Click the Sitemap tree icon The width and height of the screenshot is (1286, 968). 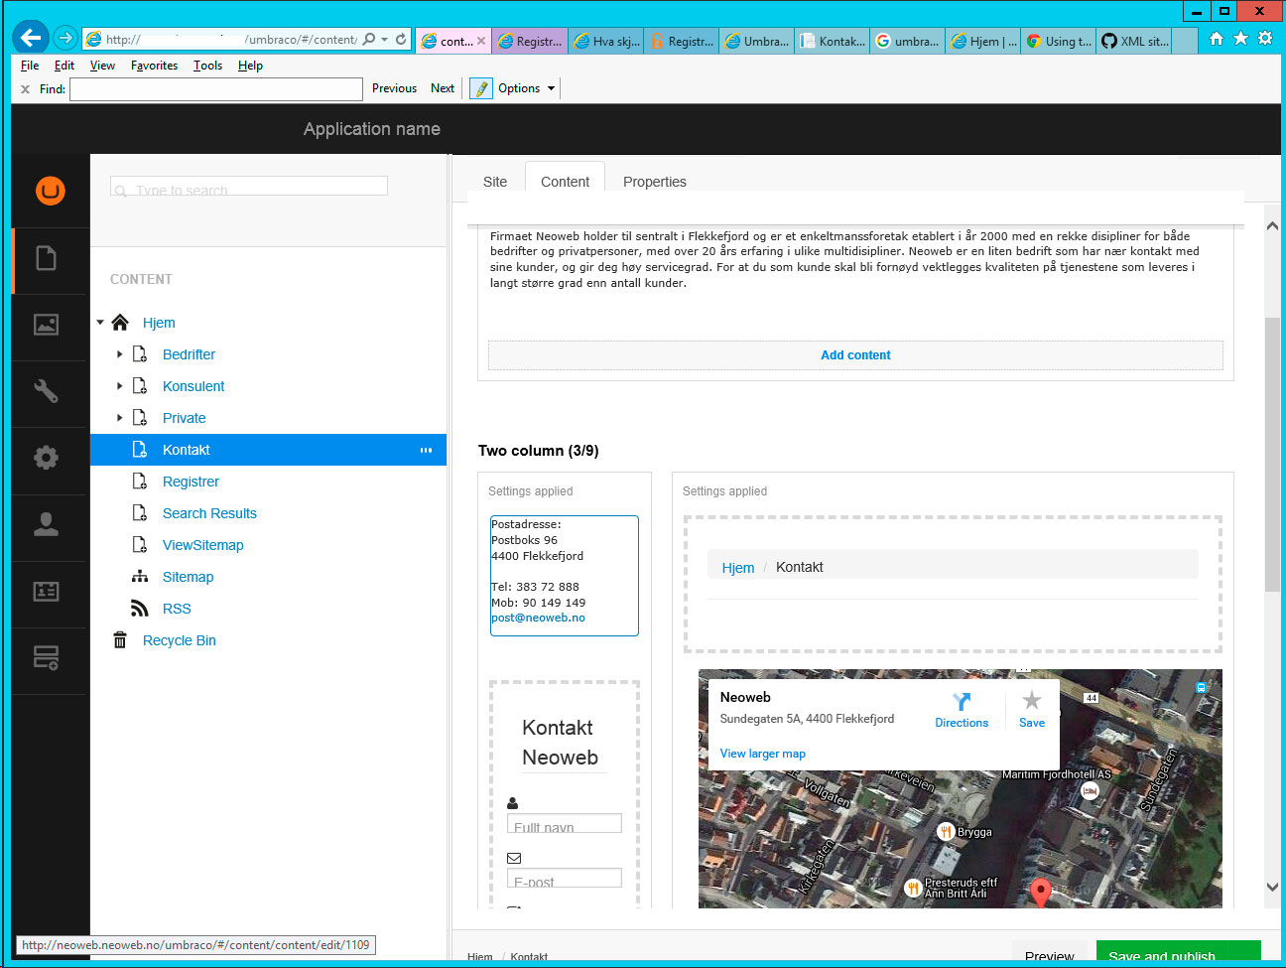[140, 577]
